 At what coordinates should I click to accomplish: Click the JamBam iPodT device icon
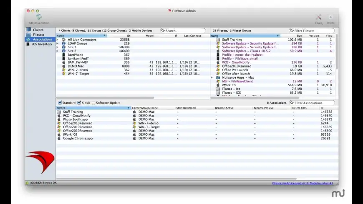pyautogui.click(x=64, y=59)
